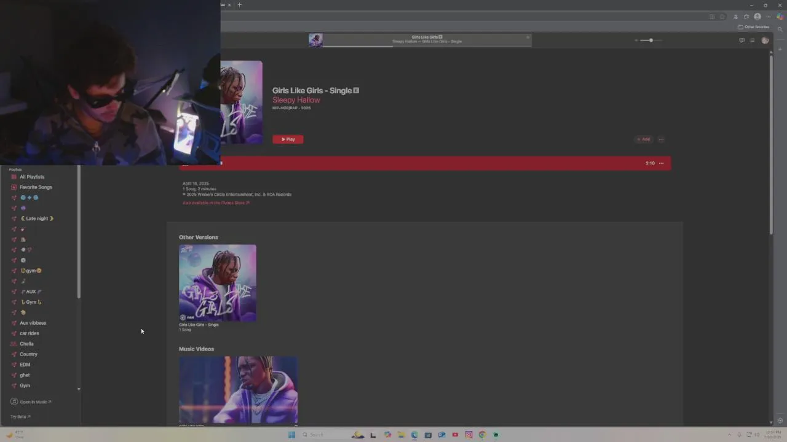Open the Country playlist

pyautogui.click(x=28, y=354)
